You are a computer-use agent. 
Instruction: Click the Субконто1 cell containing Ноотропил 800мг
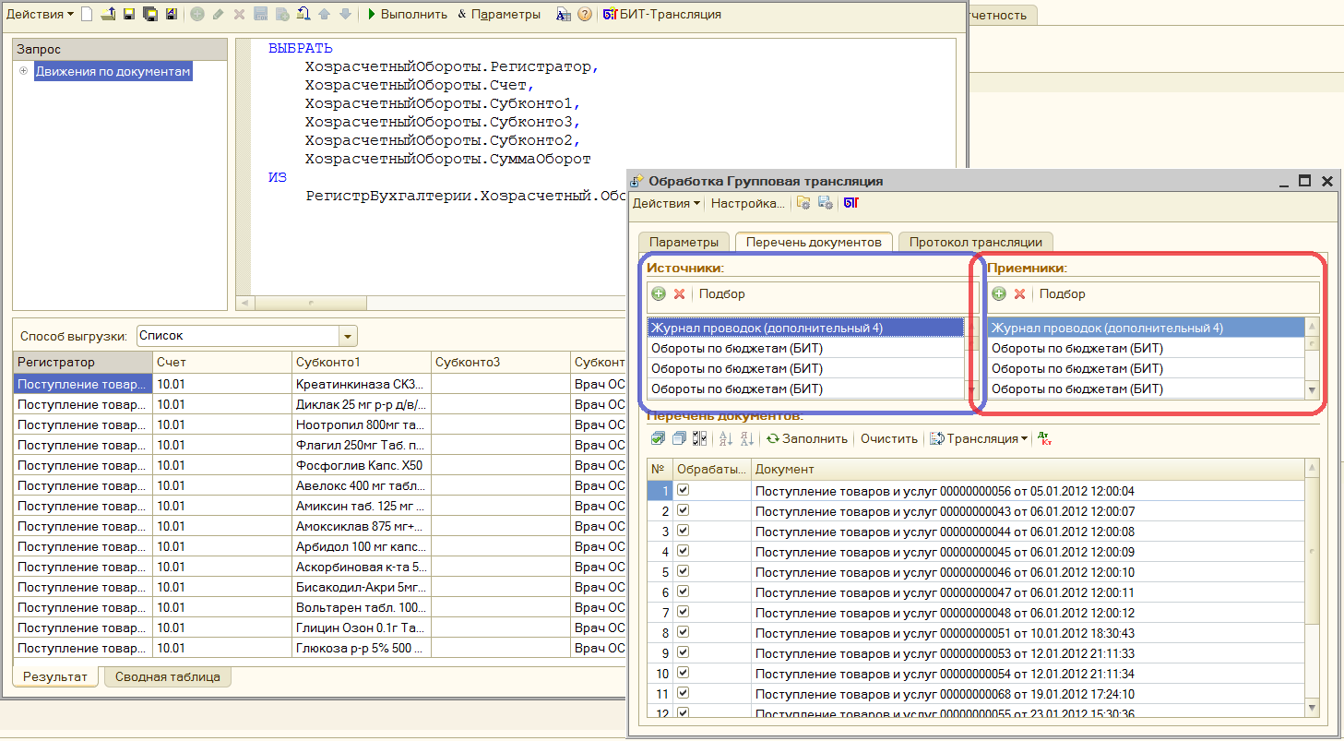point(361,424)
